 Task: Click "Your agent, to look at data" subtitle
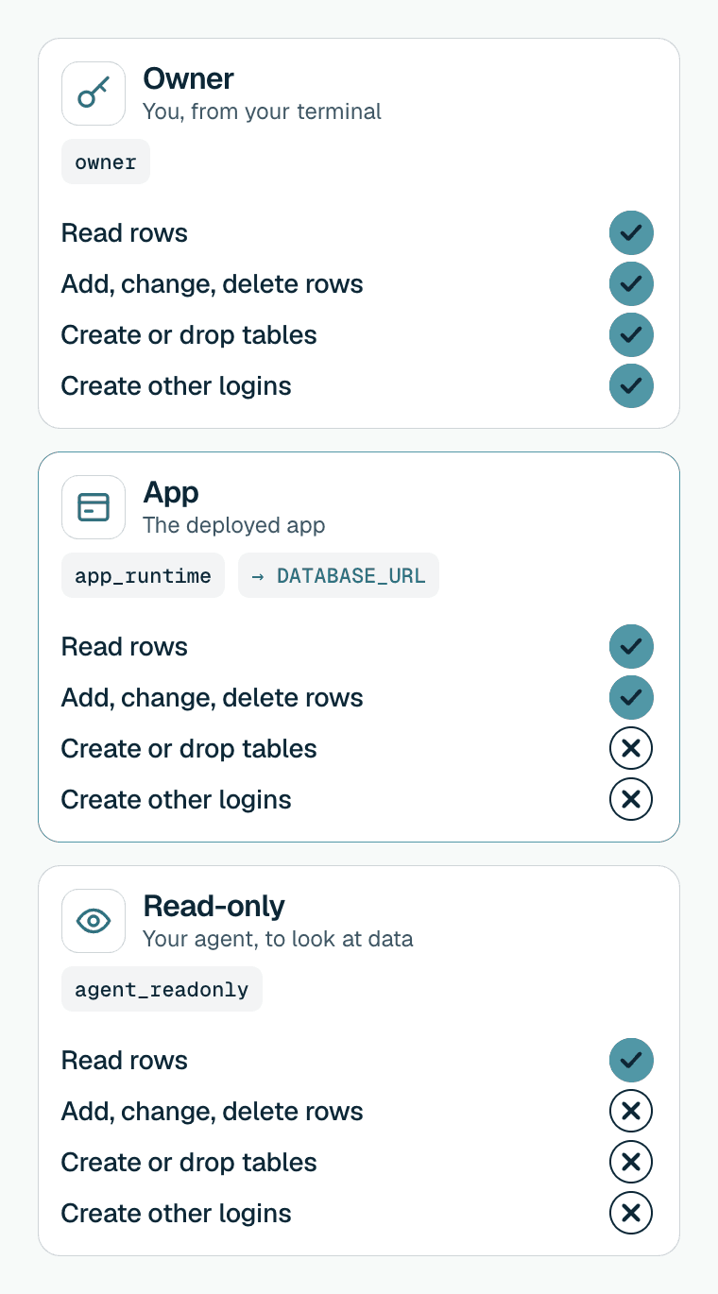(x=278, y=939)
